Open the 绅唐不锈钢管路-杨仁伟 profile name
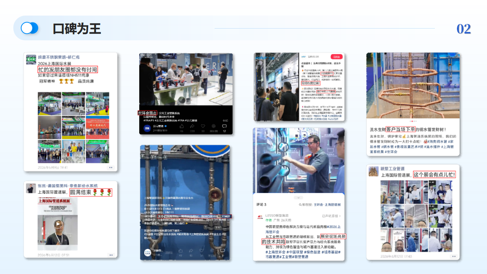The image size is (487, 274). [x=59, y=57]
